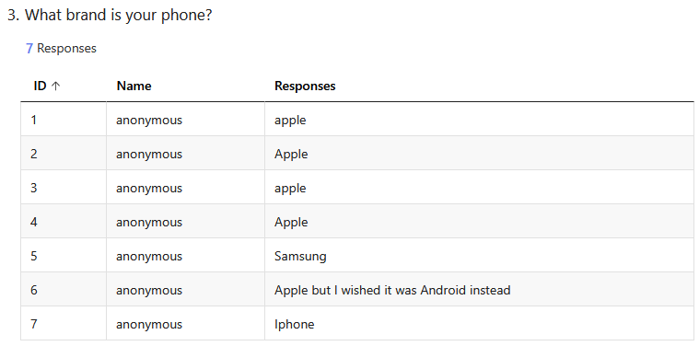Click ID cell number 6
This screenshot has width=699, height=346.
click(34, 291)
